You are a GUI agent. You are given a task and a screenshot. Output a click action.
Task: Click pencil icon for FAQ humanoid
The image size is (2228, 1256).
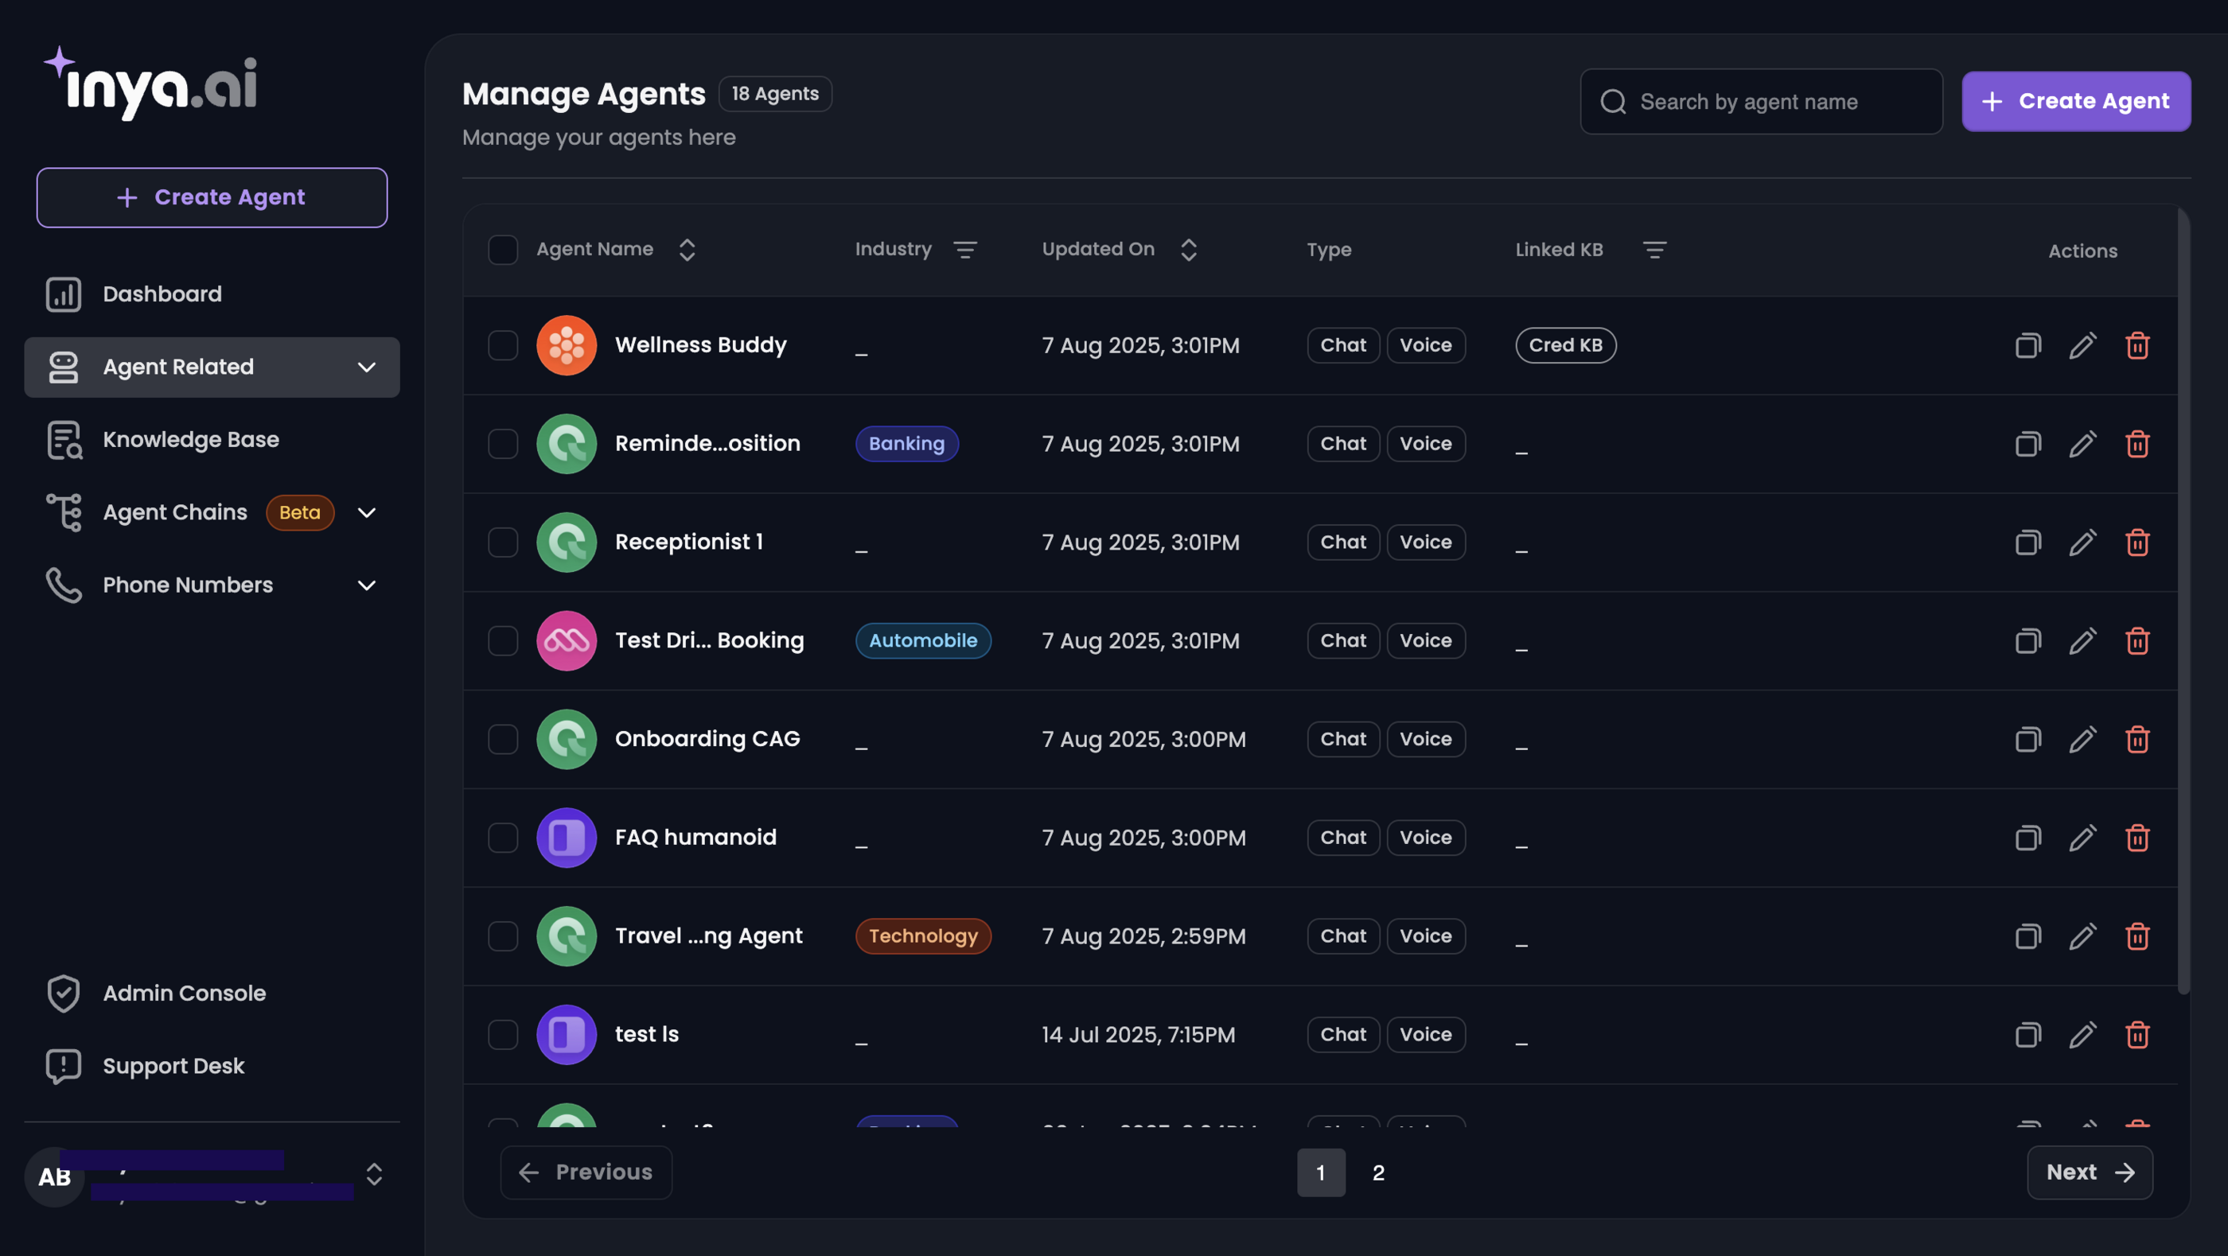coord(2082,838)
